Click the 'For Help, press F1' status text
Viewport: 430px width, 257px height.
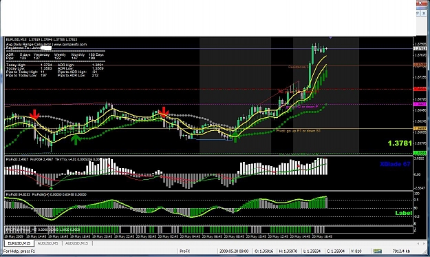pyautogui.click(x=19, y=251)
